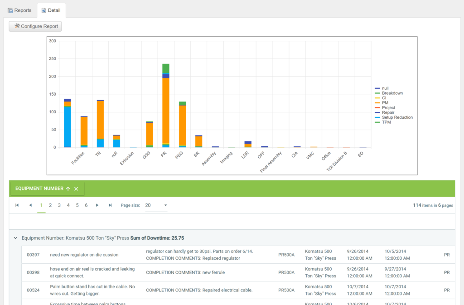Toggle the CI series in legend

point(381,98)
